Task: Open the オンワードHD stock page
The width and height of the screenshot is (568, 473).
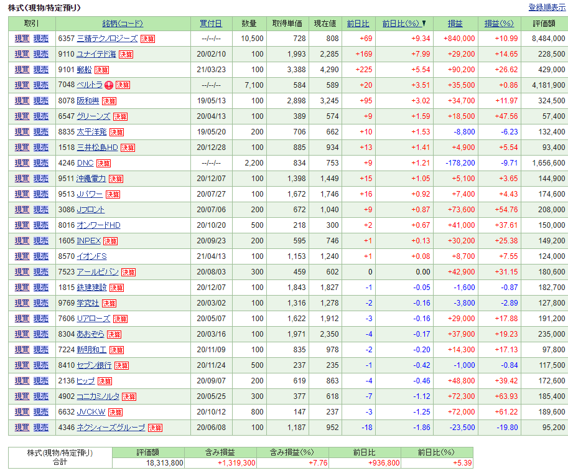Action: [98, 225]
